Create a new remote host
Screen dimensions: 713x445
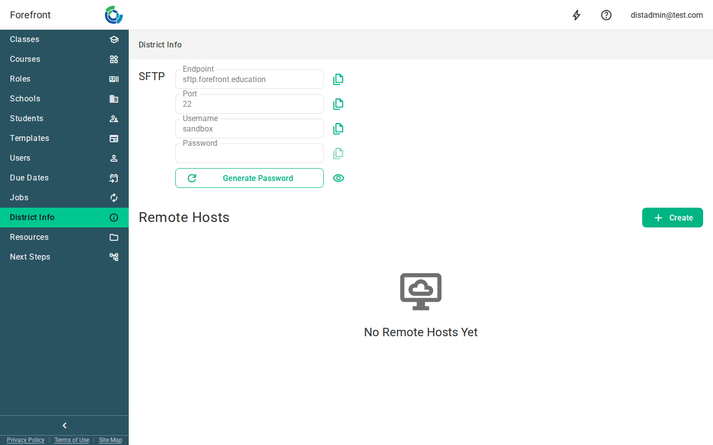point(672,218)
